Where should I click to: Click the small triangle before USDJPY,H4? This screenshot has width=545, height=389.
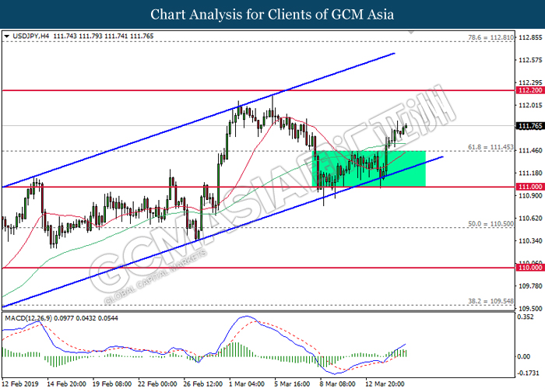[x=6, y=36]
